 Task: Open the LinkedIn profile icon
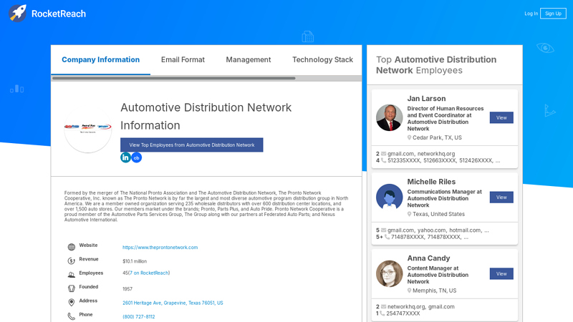(125, 157)
